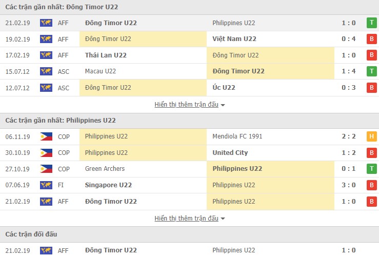Select the United City team name
This screenshot has height=257, width=379.
(x=230, y=153)
